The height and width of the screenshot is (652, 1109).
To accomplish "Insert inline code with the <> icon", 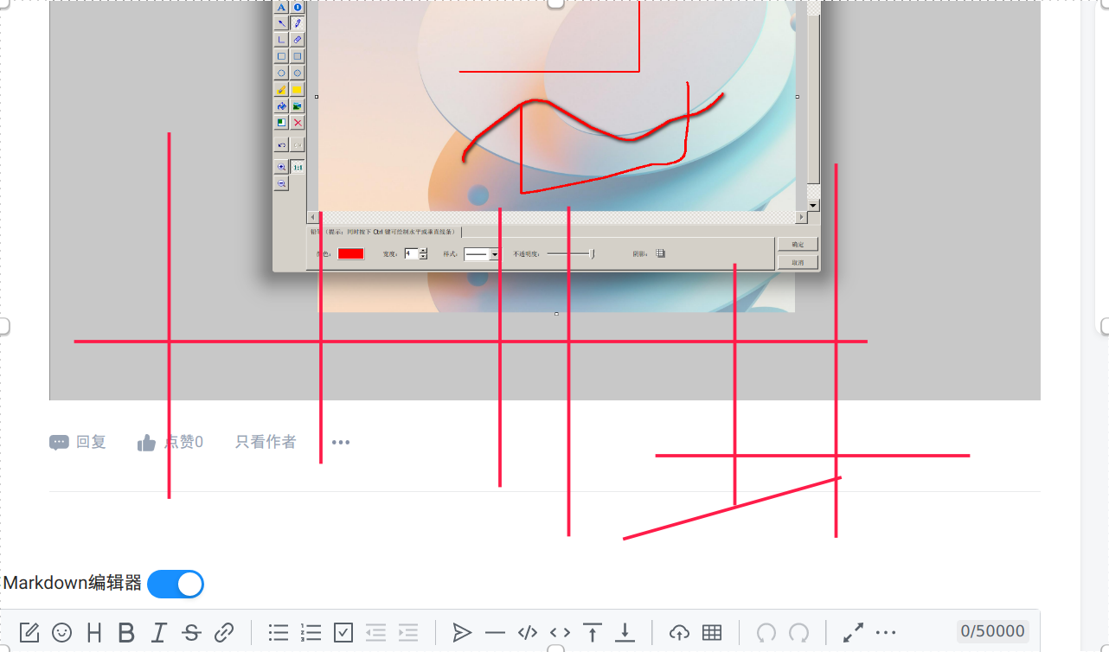I will pos(560,633).
